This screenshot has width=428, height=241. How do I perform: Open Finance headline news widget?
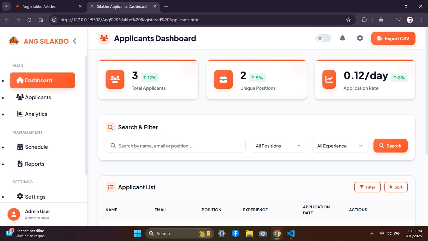(x=27, y=233)
